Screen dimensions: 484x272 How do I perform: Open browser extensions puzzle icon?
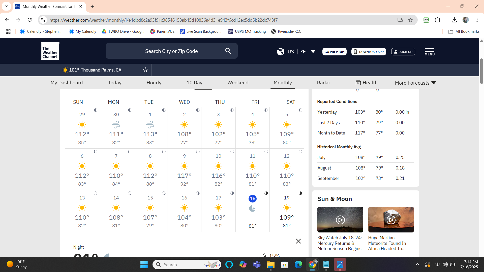click(438, 20)
